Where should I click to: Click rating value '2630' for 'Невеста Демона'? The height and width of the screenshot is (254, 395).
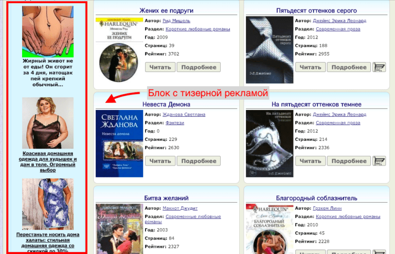coord(173,148)
